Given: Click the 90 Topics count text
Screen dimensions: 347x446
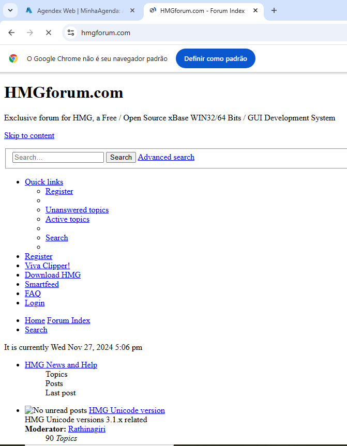Looking at the screenshot, I should [61, 438].
